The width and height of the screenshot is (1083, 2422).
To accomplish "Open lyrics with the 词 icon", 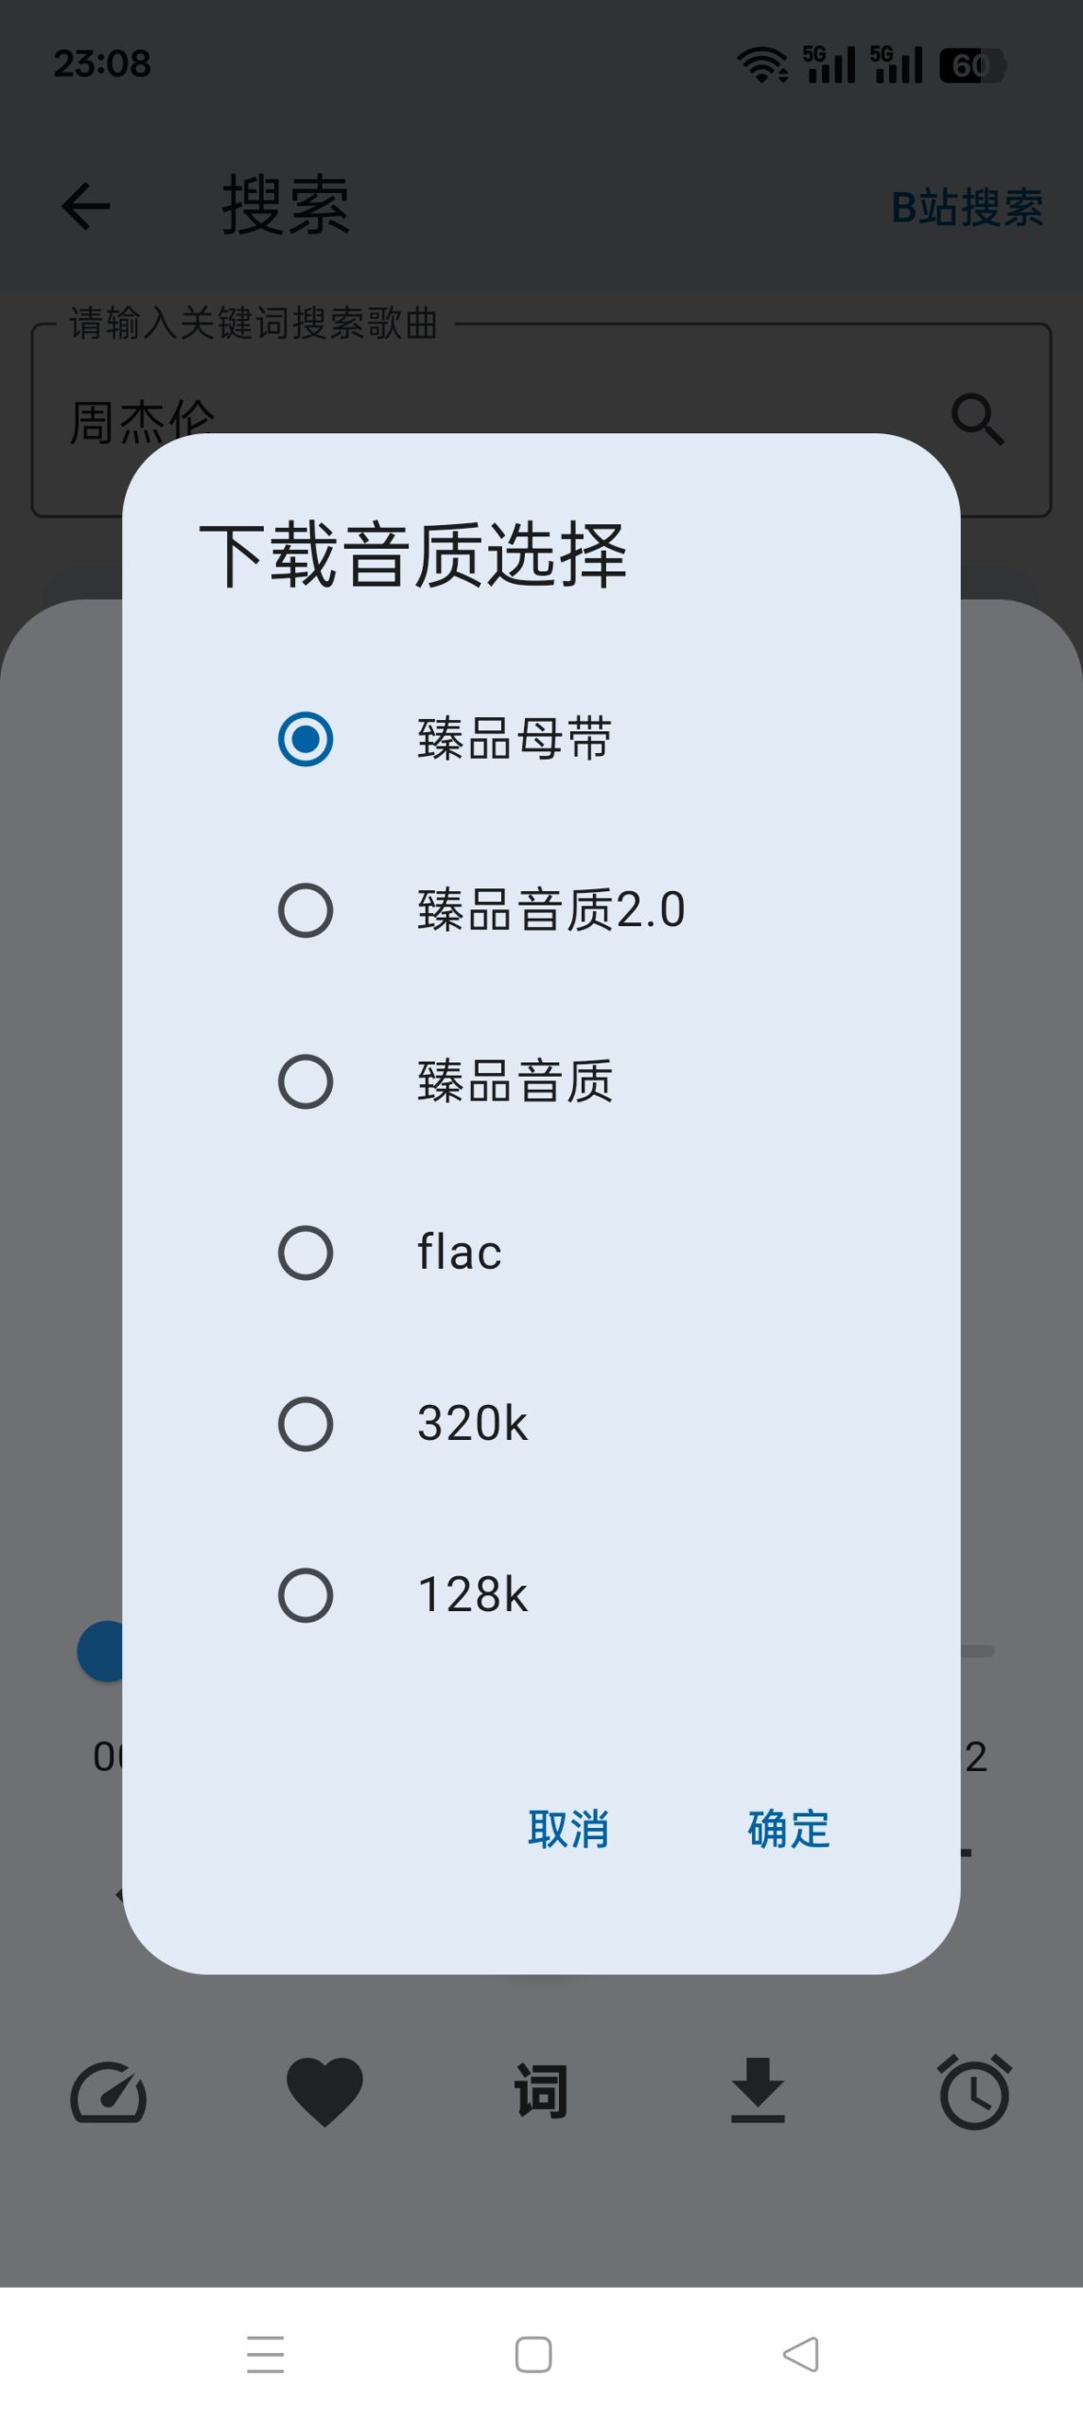I will tap(541, 2093).
